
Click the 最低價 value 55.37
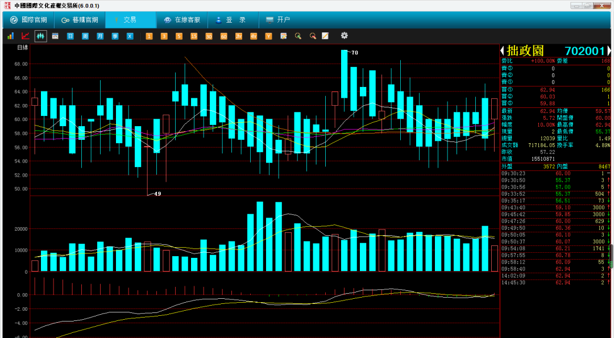603,131
